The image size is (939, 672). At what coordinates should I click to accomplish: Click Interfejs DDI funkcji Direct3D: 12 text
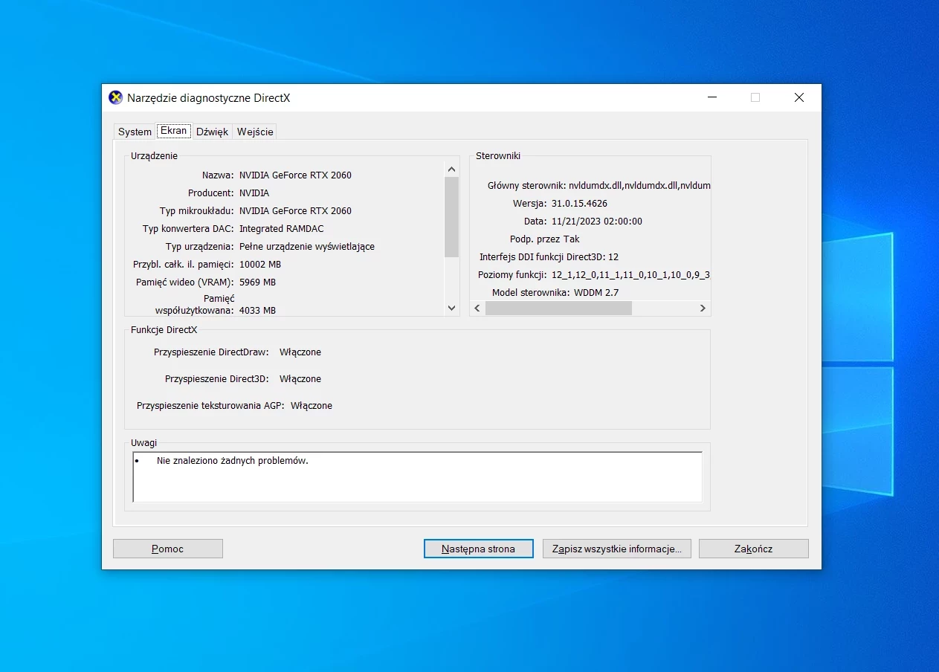coord(549,257)
